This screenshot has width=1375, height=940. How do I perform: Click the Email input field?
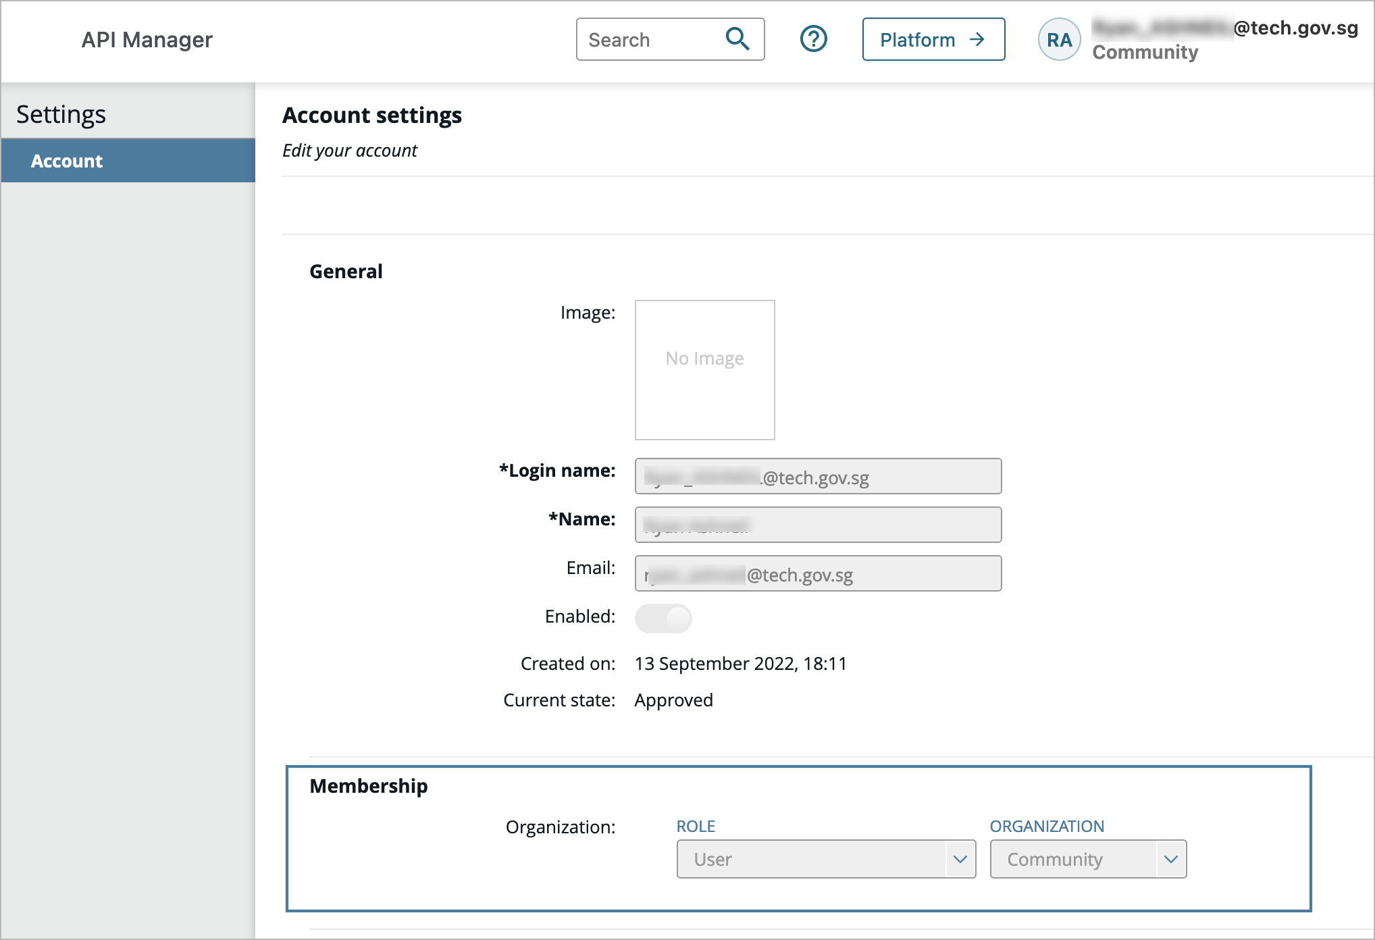point(817,573)
